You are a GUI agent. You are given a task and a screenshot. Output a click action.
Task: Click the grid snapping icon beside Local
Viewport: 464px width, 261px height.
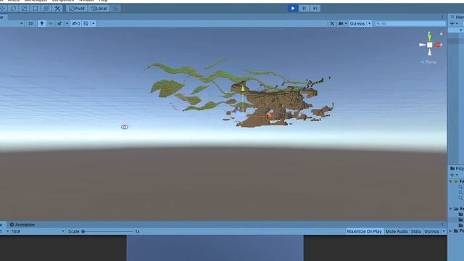(116, 8)
